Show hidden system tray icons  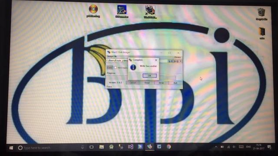coord(216,147)
